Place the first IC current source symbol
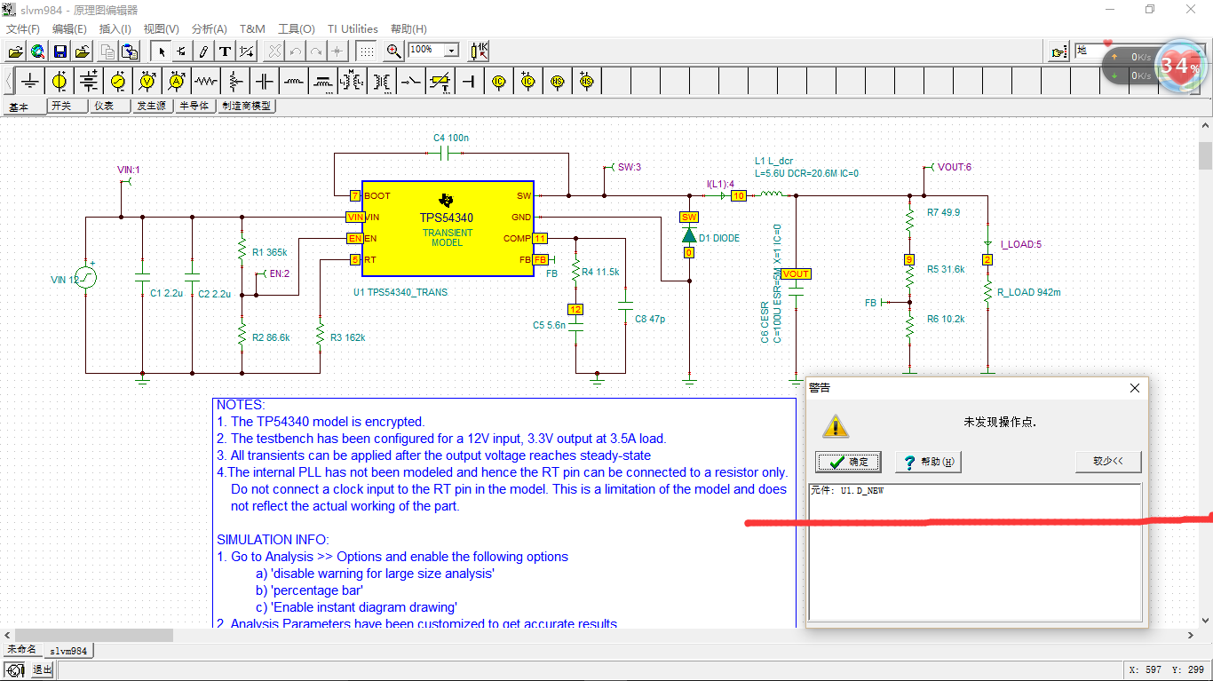The image size is (1213, 681). 499,82
